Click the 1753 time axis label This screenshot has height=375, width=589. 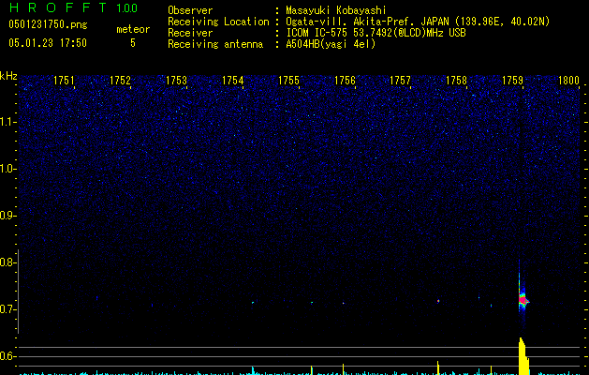tap(177, 80)
